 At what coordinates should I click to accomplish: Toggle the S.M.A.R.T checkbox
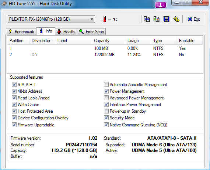14,85
